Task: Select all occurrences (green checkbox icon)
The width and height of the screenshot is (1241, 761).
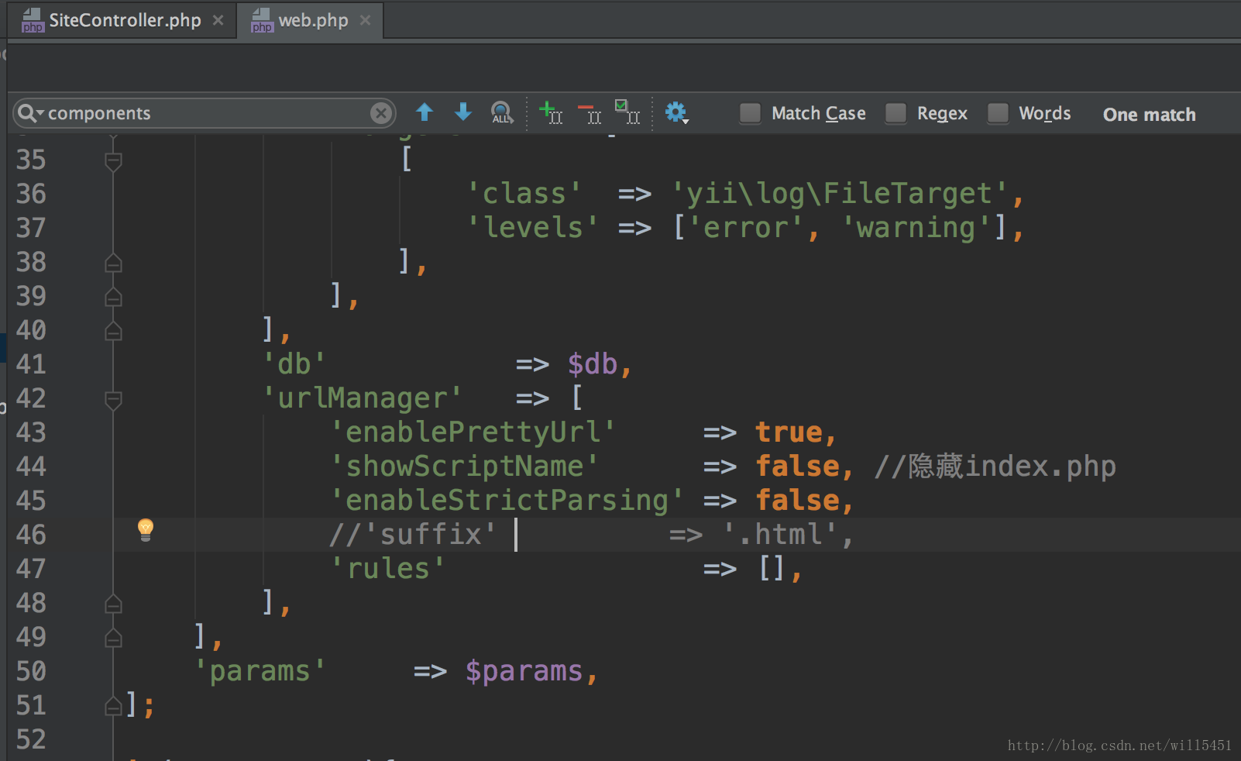Action: click(627, 112)
